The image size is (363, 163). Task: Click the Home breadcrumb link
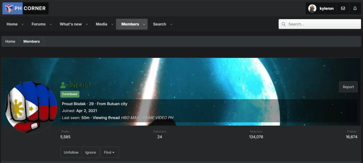coord(10,41)
